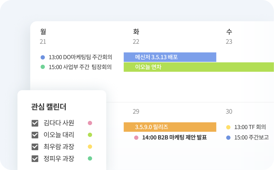274x170 pixels.
Task: Open the 14:00 B2B 마케팅 제안 발표 event
Action: (x=171, y=137)
